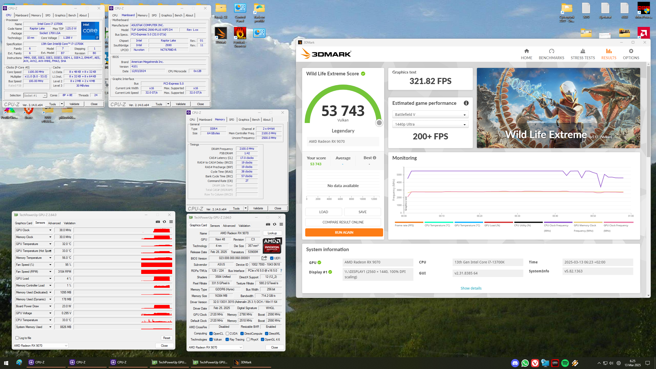Click Show details link in System information
656x369 pixels.
[471, 288]
